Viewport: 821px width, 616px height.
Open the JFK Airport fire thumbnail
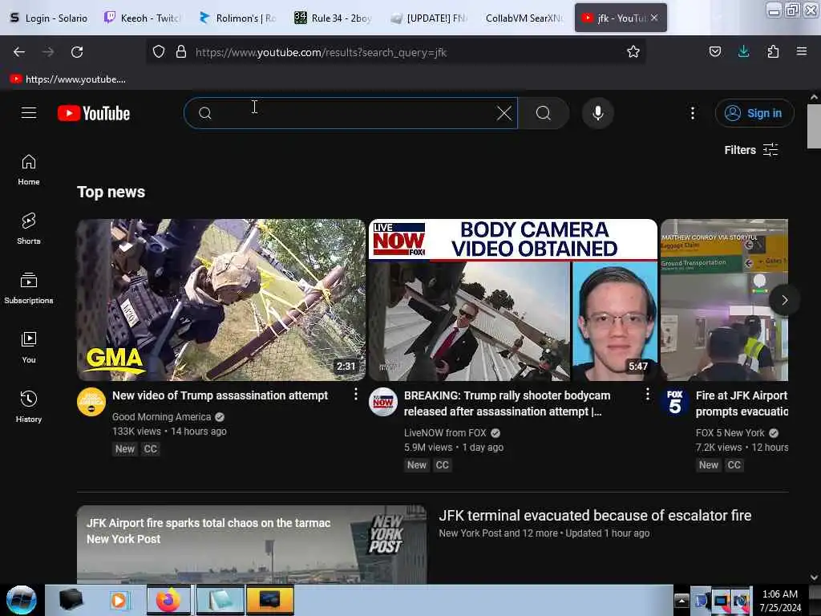(x=724, y=300)
